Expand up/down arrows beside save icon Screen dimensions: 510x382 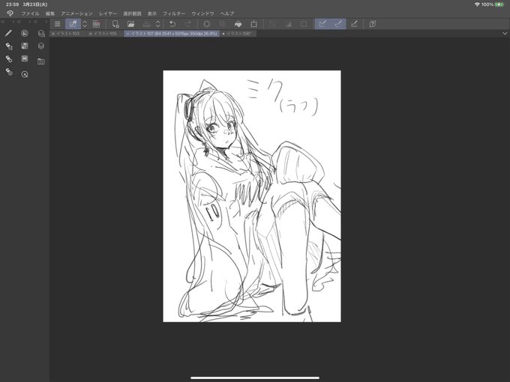[x=157, y=24]
